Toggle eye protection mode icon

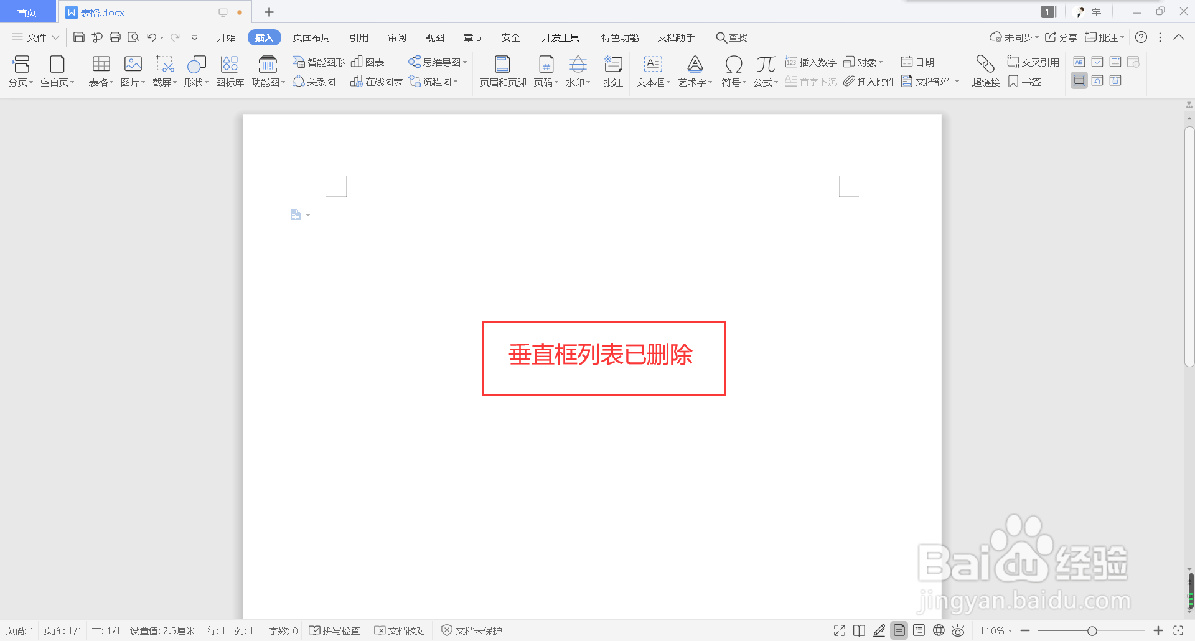coord(958,630)
